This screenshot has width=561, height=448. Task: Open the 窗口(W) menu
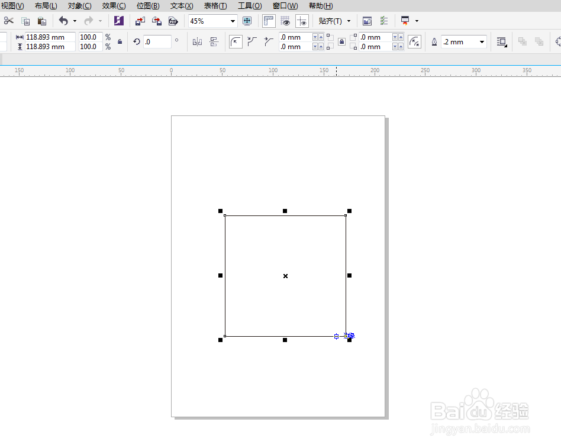coord(285,6)
